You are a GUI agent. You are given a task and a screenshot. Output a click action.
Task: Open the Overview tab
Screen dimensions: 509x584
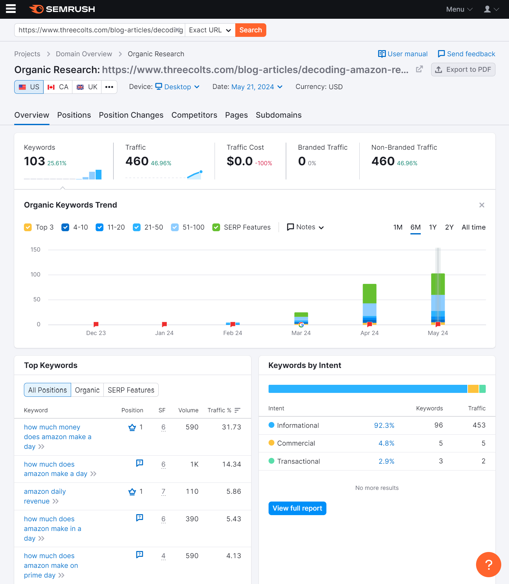coord(32,115)
